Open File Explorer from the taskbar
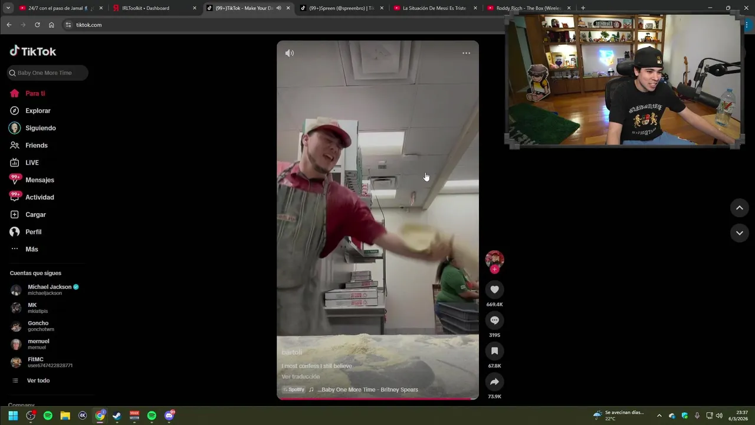 click(65, 416)
